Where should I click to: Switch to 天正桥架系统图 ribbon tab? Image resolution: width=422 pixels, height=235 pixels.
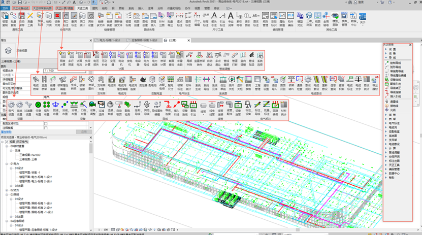click(x=43, y=8)
